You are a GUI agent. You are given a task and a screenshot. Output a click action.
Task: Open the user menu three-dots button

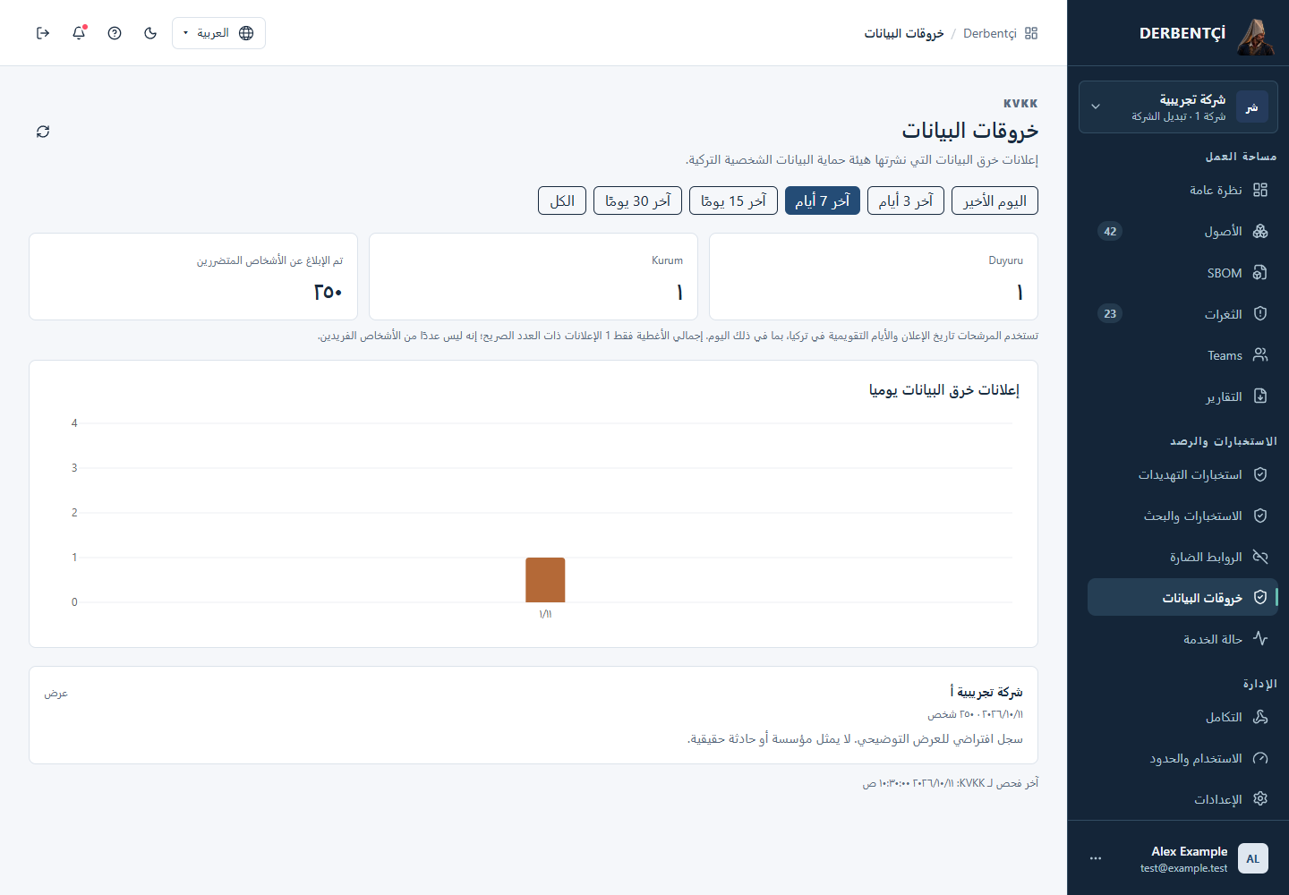tap(1096, 858)
